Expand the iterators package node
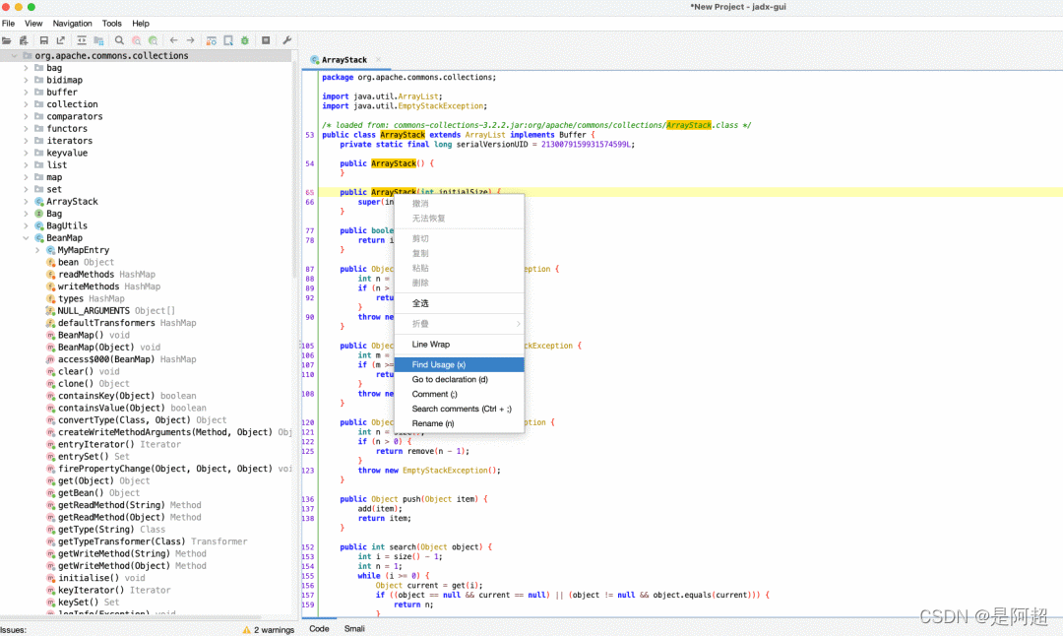This screenshot has height=636, width=1063. (27, 141)
